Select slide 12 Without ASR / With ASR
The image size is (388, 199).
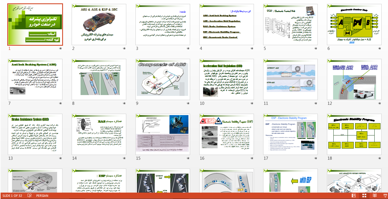(x=354, y=79)
